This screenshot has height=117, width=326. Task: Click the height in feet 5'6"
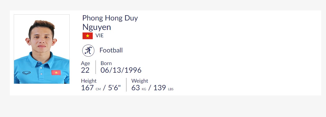point(114,88)
